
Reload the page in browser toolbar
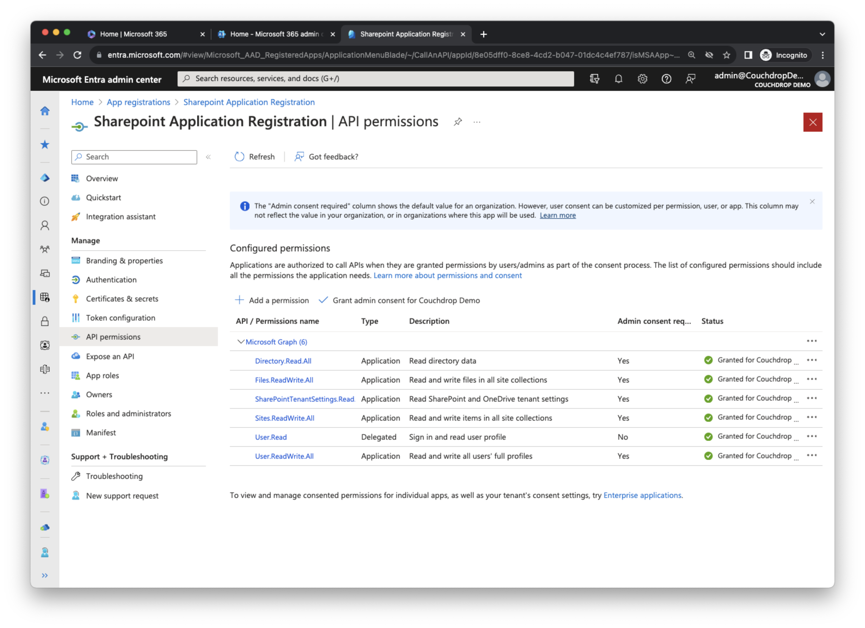pos(77,55)
